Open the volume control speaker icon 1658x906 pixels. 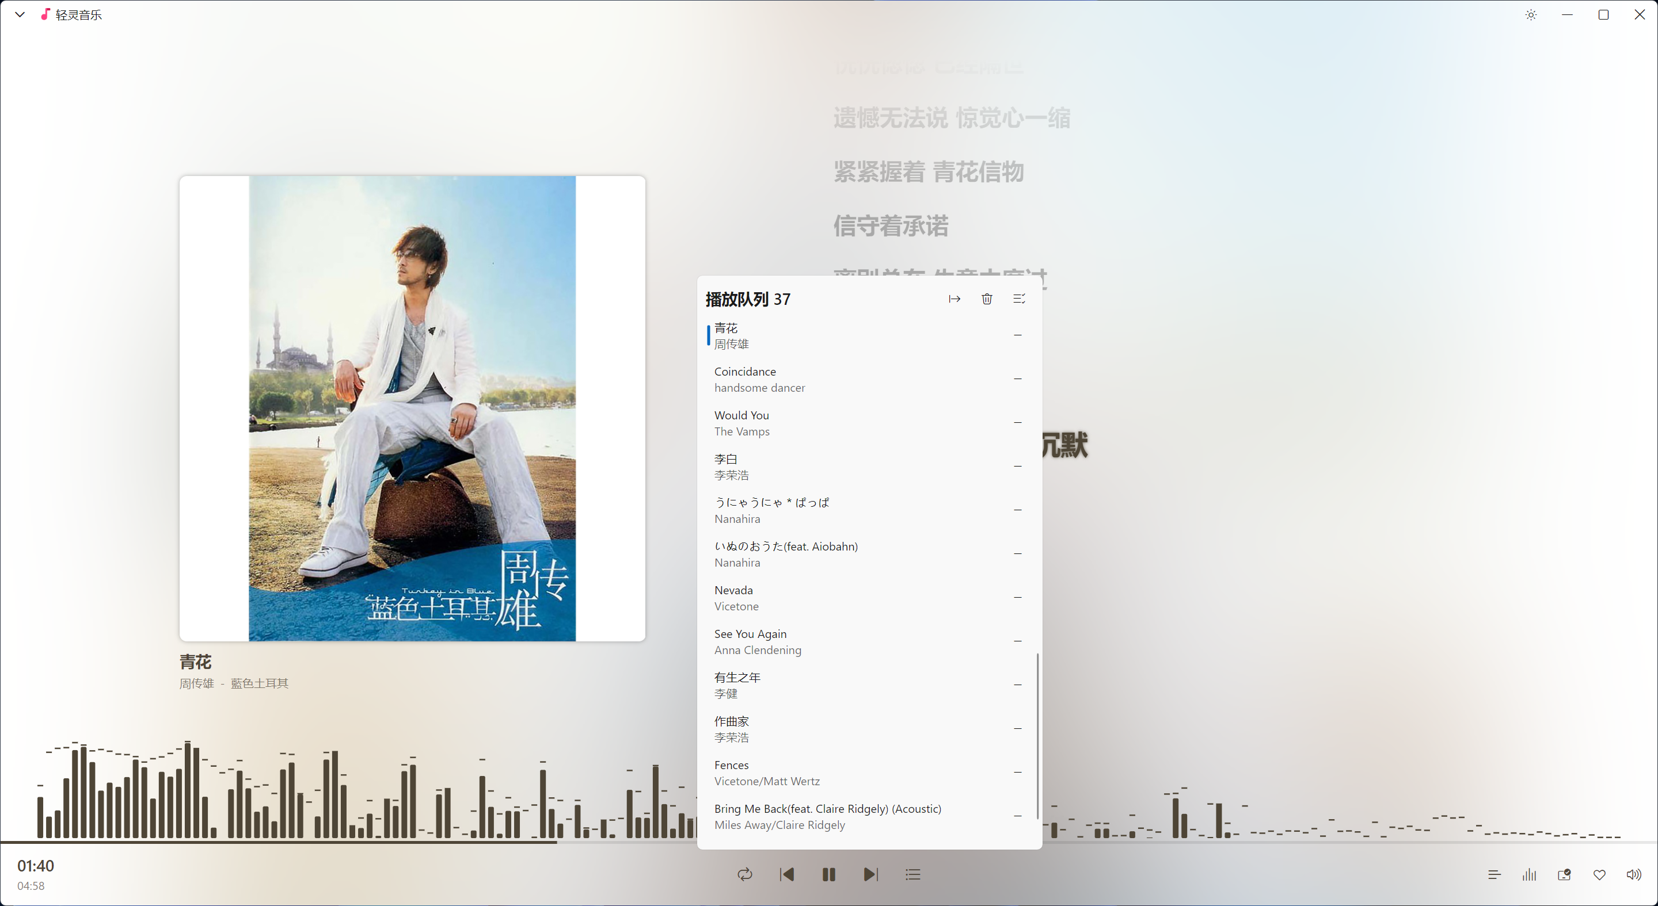point(1634,874)
